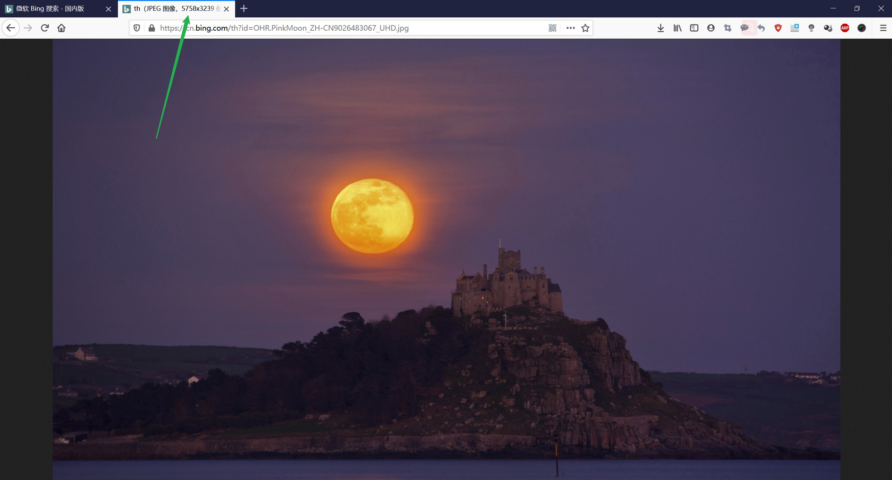892x480 pixels.
Task: Click the new tab plus extension icon
Action: [795, 28]
